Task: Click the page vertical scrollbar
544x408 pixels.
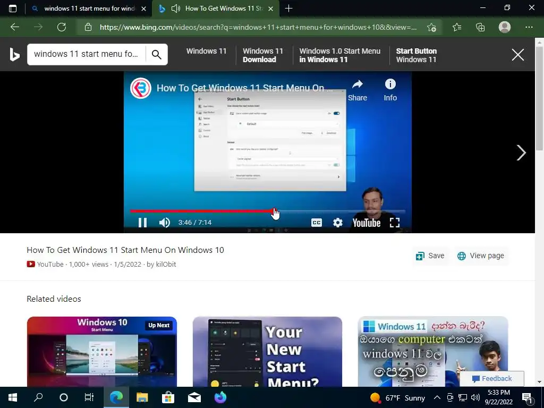Action: (540, 99)
